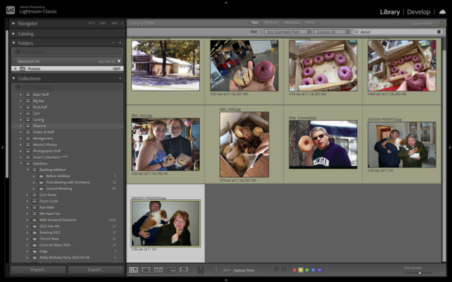Click the cloud sync icon
This screenshot has width=452, height=282.
pos(442,12)
